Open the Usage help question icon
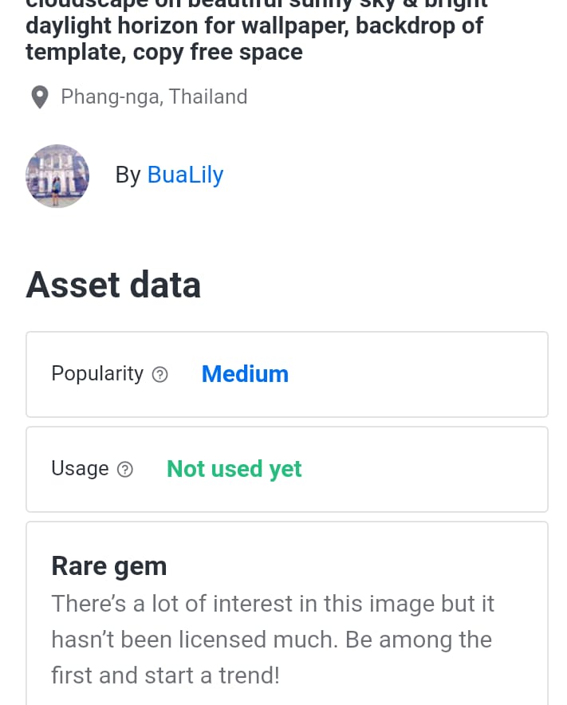This screenshot has width=567, height=705. pos(125,470)
